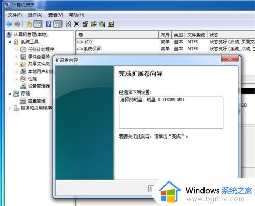This screenshot has height=206, width=255.
Task: Select the 系统保留 volume row
Action: [166, 49]
